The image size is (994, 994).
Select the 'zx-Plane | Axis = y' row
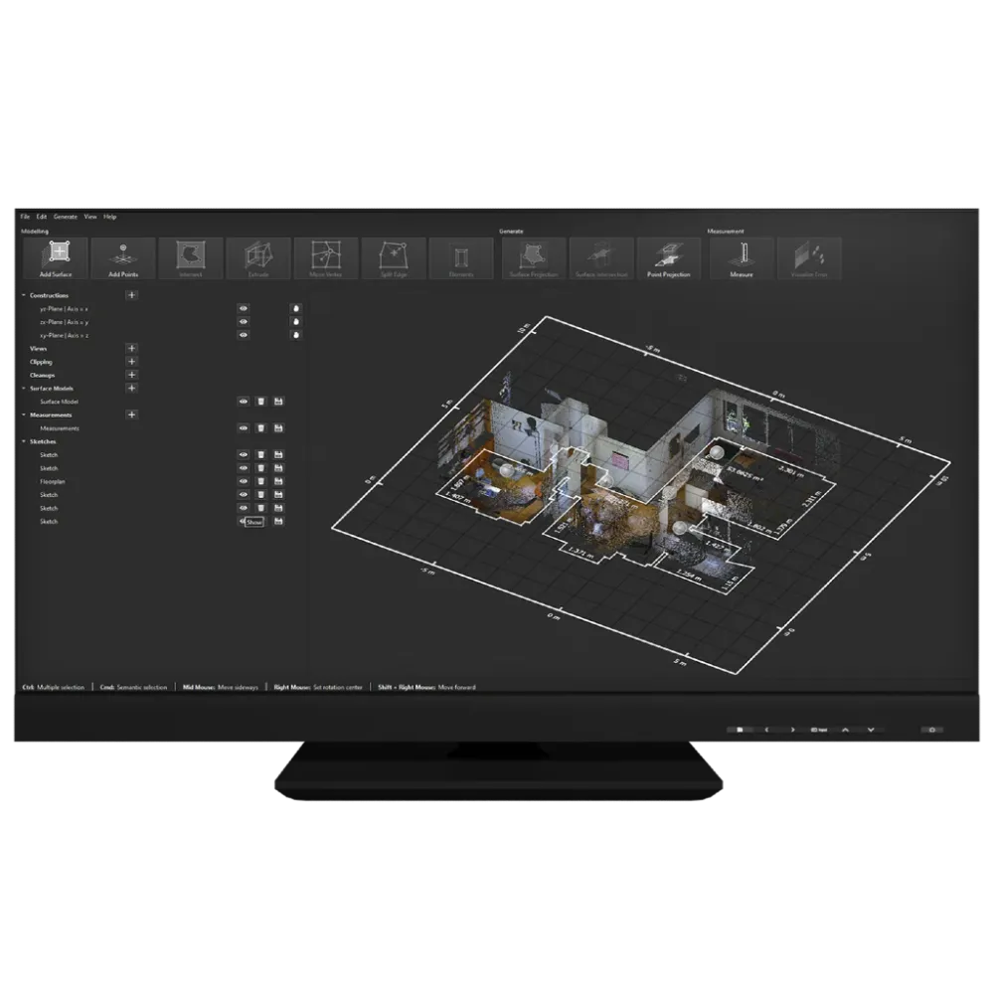pyautogui.click(x=64, y=322)
